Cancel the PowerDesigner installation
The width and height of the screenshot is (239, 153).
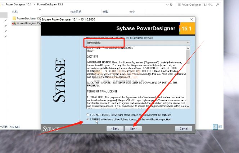coord(183,129)
